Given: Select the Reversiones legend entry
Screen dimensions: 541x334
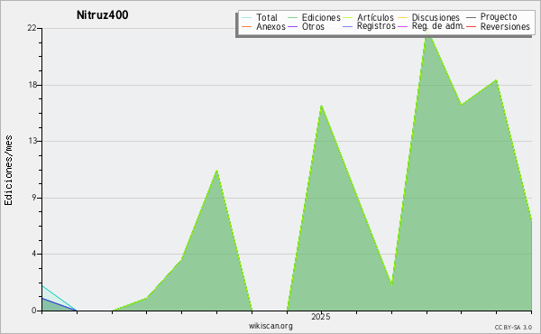Looking at the screenshot, I should [505, 26].
